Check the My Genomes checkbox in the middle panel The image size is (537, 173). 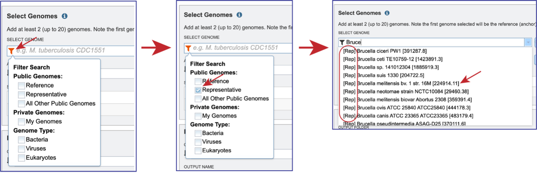pos(198,116)
